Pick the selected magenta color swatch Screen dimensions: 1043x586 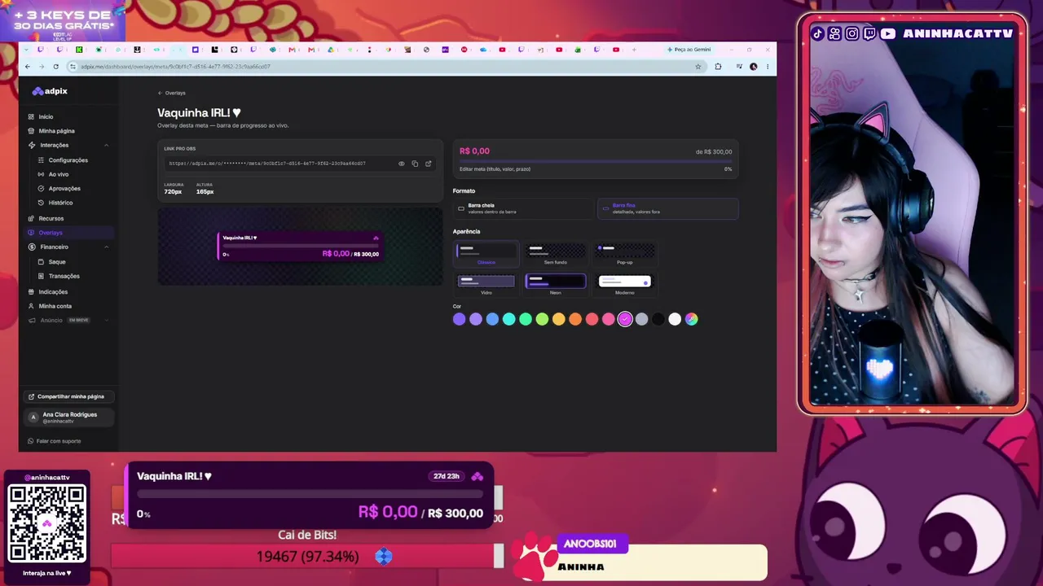(625, 319)
